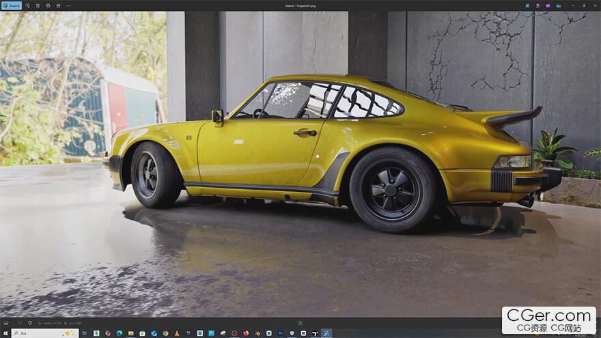Click the displayed car photo
Image resolution: width=601 pixels, height=338 pixels.
point(300,164)
